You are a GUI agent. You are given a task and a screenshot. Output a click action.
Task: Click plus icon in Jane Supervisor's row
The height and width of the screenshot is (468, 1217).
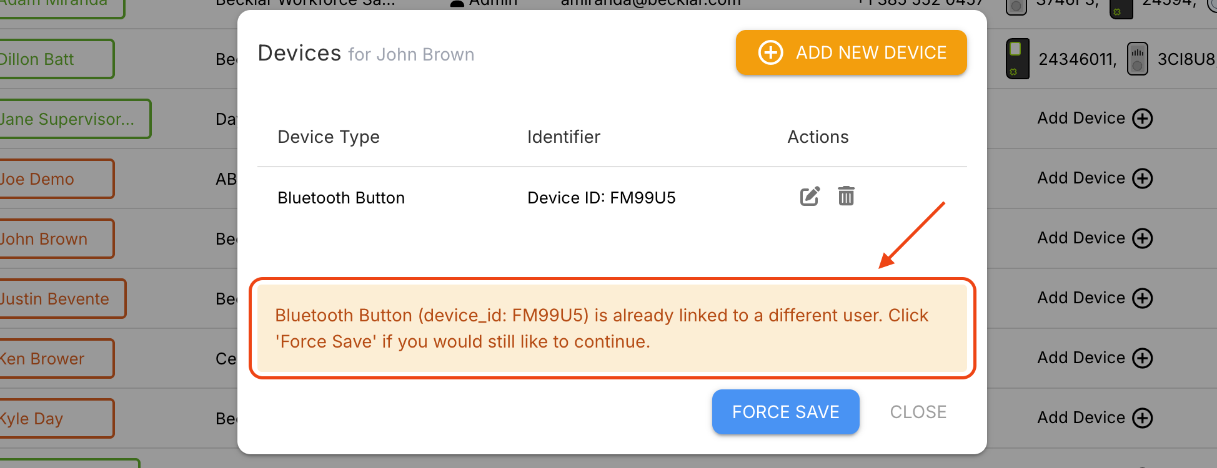click(x=1143, y=119)
